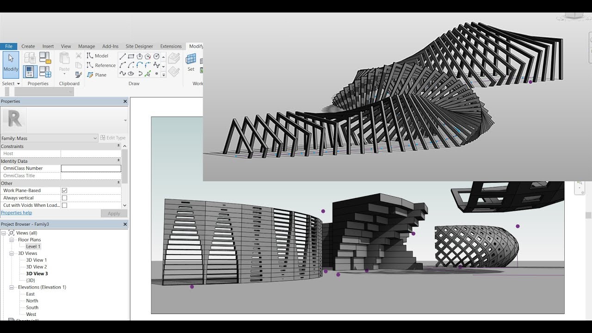Collapse the Constraints section

[x=118, y=146]
